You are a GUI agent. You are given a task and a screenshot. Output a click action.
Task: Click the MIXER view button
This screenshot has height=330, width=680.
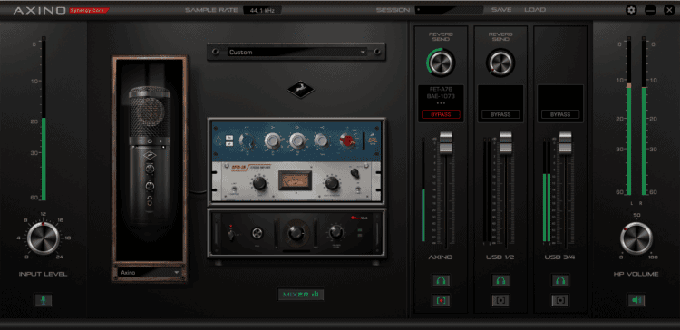coord(300,295)
